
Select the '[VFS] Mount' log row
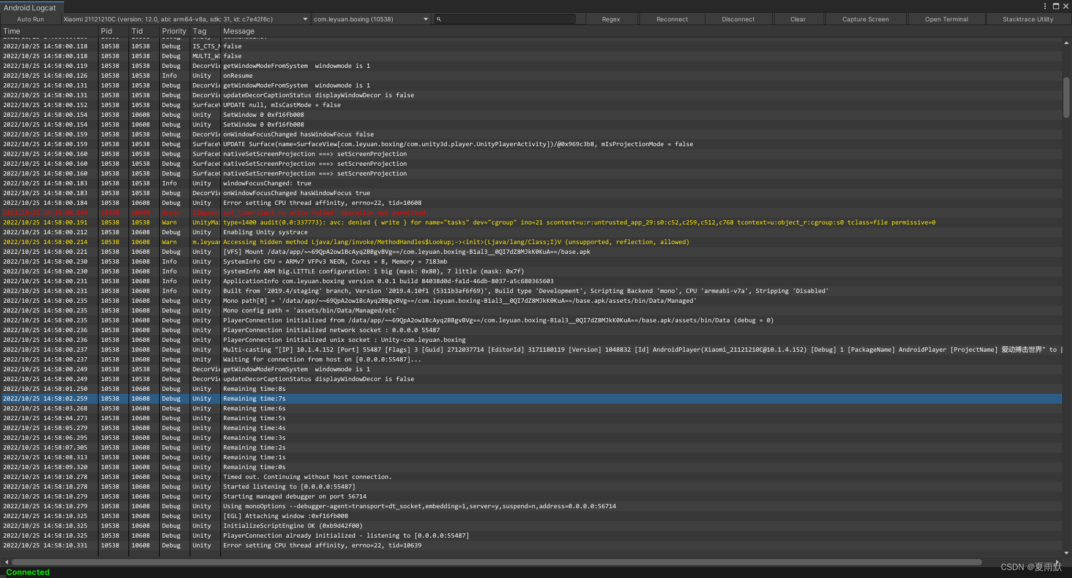(x=531, y=252)
